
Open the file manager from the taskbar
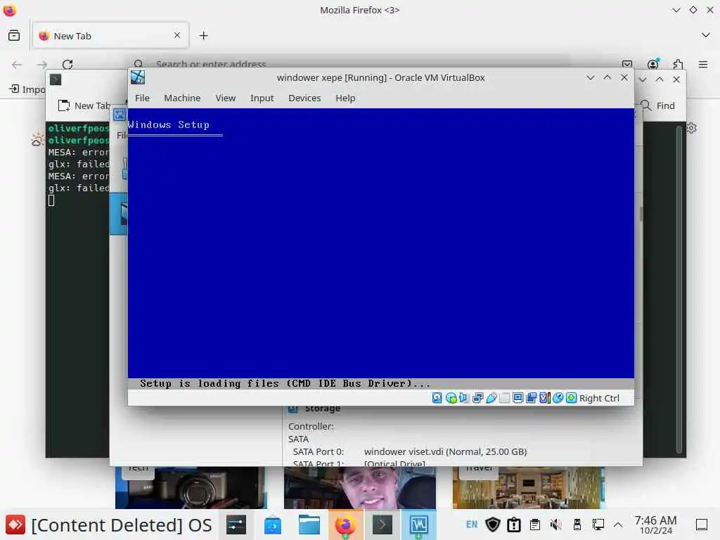click(x=309, y=525)
